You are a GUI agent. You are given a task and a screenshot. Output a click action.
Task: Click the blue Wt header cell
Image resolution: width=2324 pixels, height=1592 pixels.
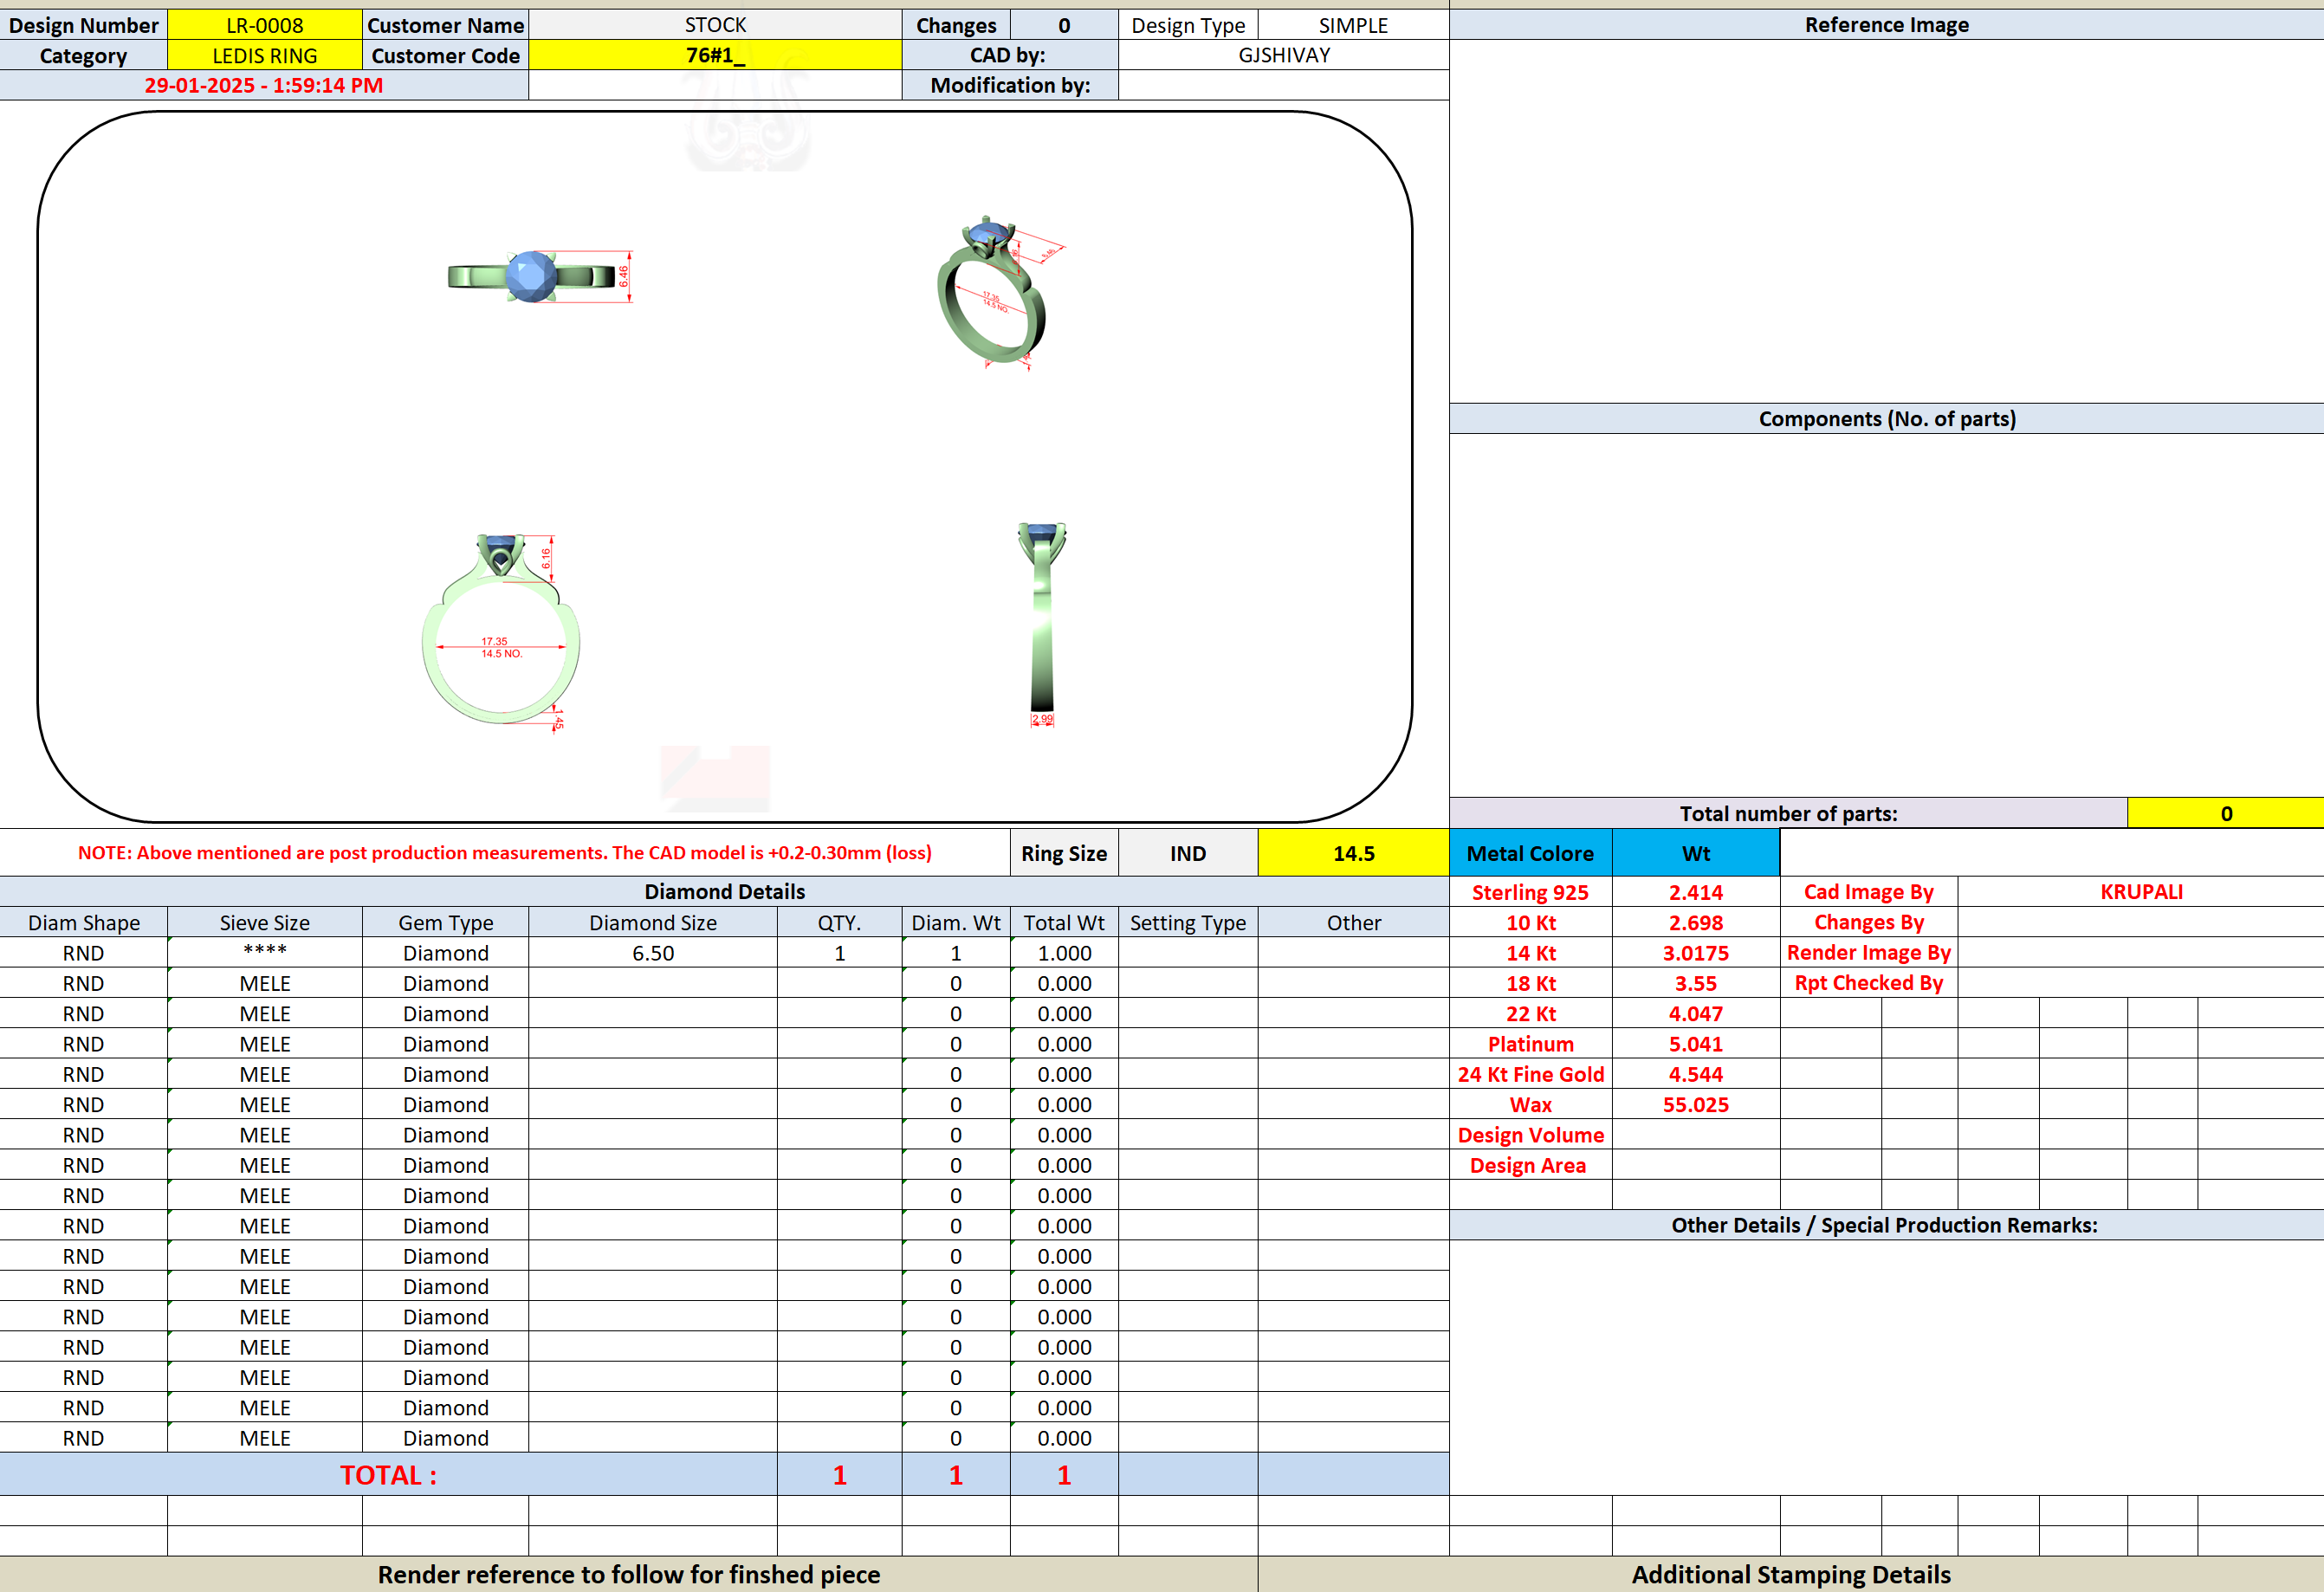click(1696, 853)
